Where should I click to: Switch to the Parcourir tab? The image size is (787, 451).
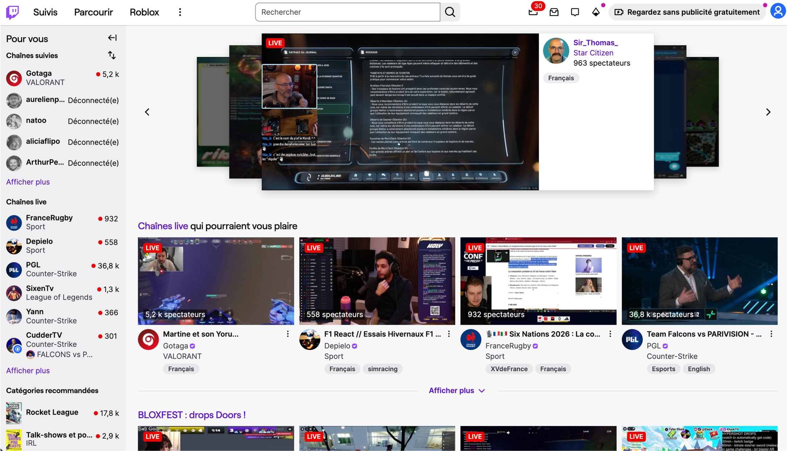tap(93, 12)
